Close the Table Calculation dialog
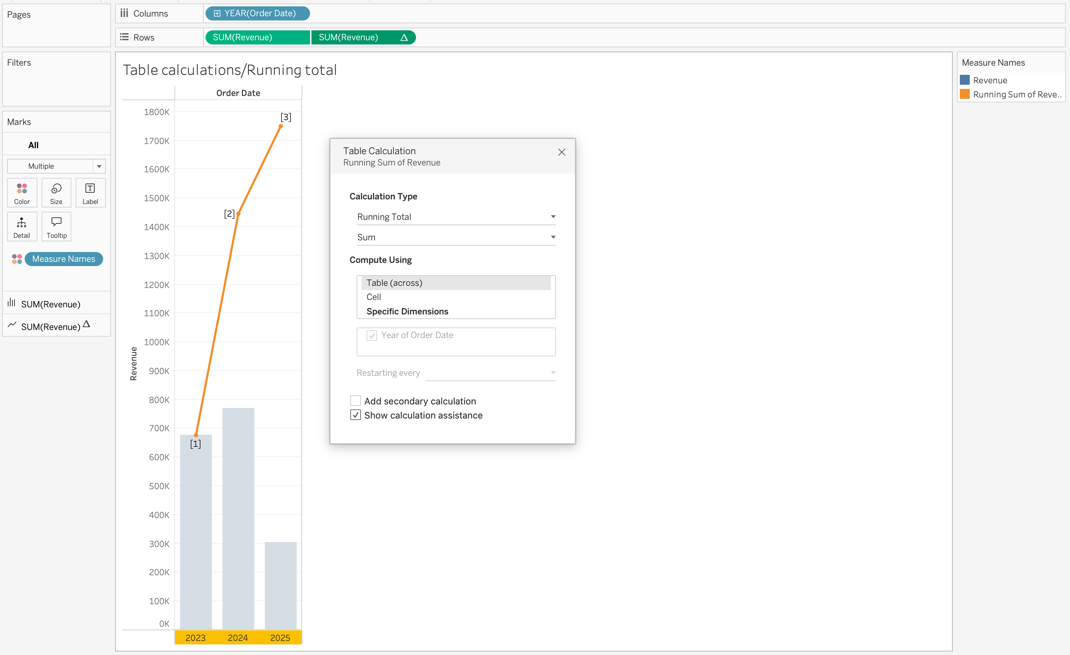Screen dimensions: 1070x655 561,152
